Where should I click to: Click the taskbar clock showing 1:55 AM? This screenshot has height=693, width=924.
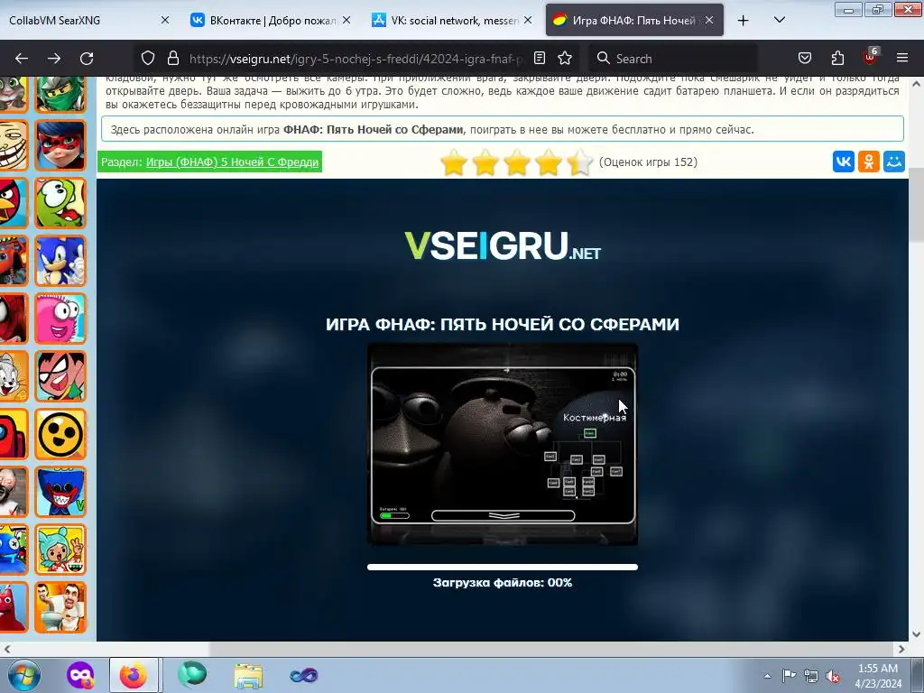878,676
